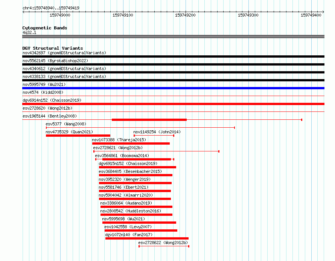Click the blue nsv5995749 Wu2021 bar

point(173,88)
